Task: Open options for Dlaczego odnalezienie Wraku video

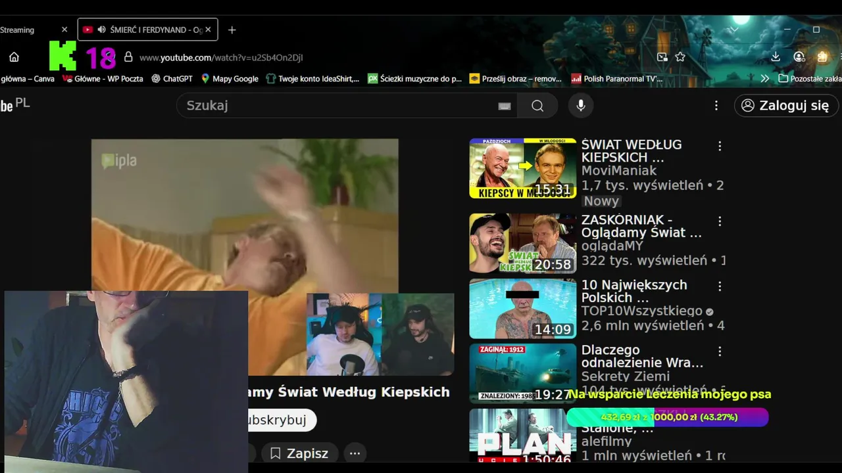Action: tap(720, 351)
